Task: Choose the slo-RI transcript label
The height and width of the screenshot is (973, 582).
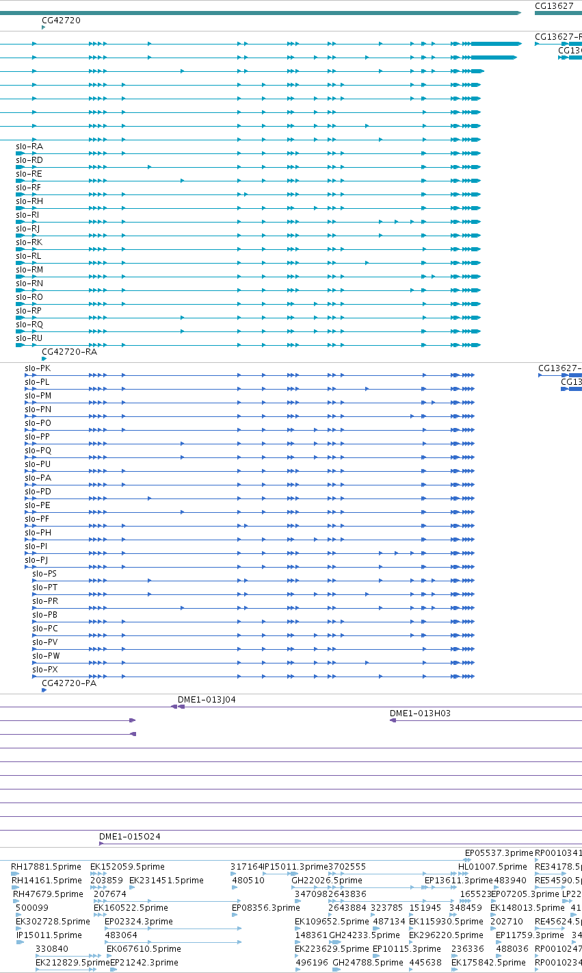Action: point(27,215)
